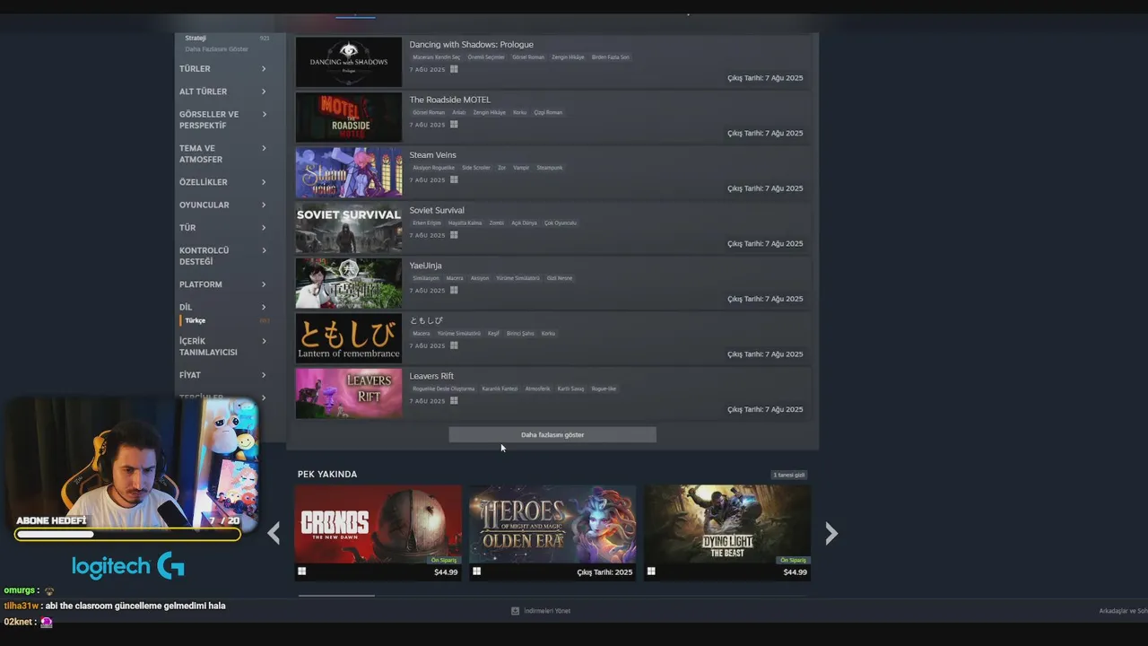Expand the TÜRLER filter section
The width and height of the screenshot is (1148, 646).
[223, 69]
